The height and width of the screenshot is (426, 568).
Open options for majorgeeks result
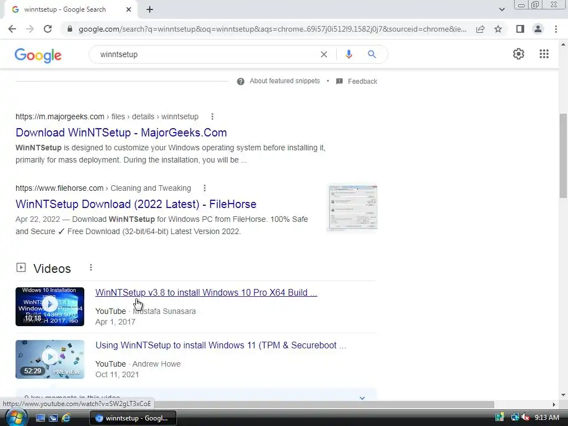point(212,116)
